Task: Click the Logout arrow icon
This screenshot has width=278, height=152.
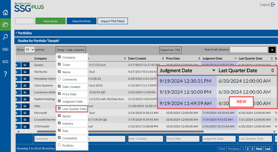Action: coord(273,5)
